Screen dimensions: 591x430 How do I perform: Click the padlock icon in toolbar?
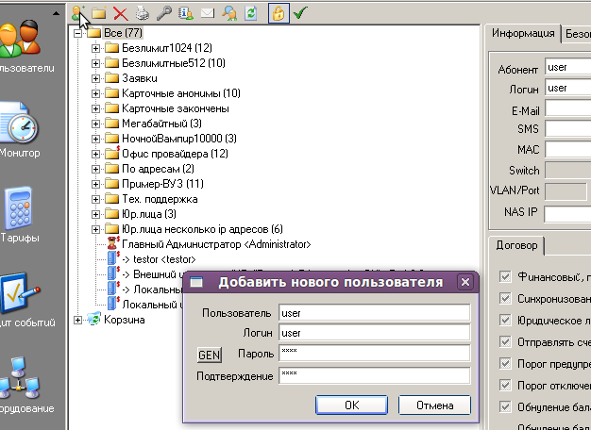pyautogui.click(x=279, y=13)
